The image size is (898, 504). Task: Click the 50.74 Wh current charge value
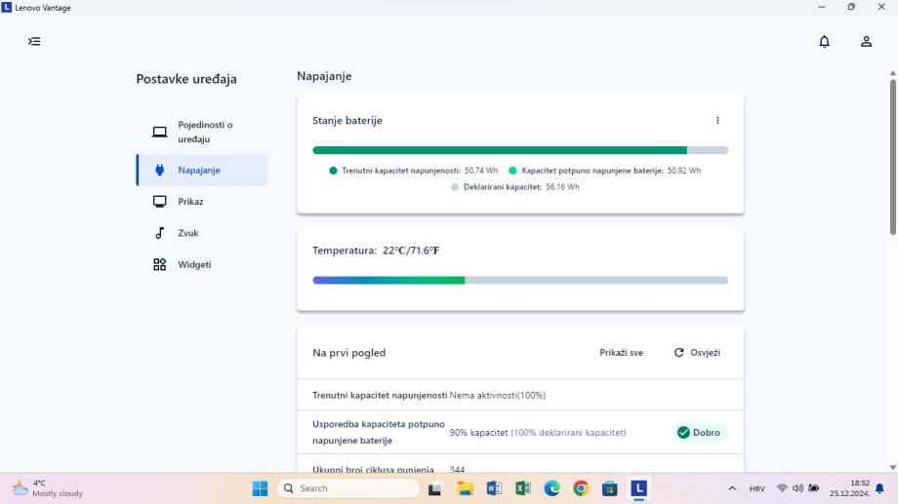pos(481,171)
